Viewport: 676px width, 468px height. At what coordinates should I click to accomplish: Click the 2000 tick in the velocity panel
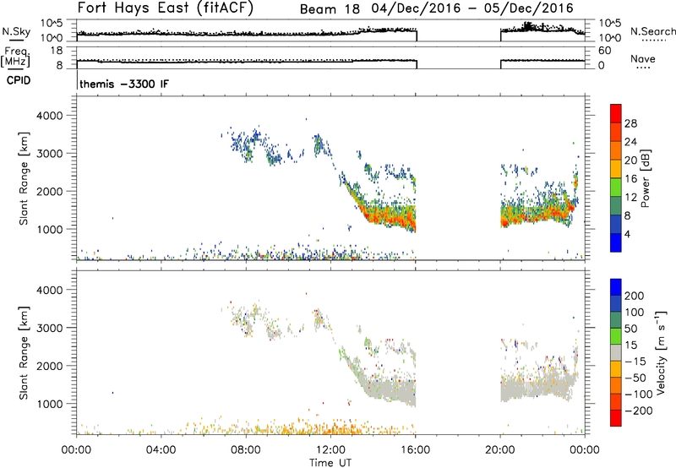point(49,367)
